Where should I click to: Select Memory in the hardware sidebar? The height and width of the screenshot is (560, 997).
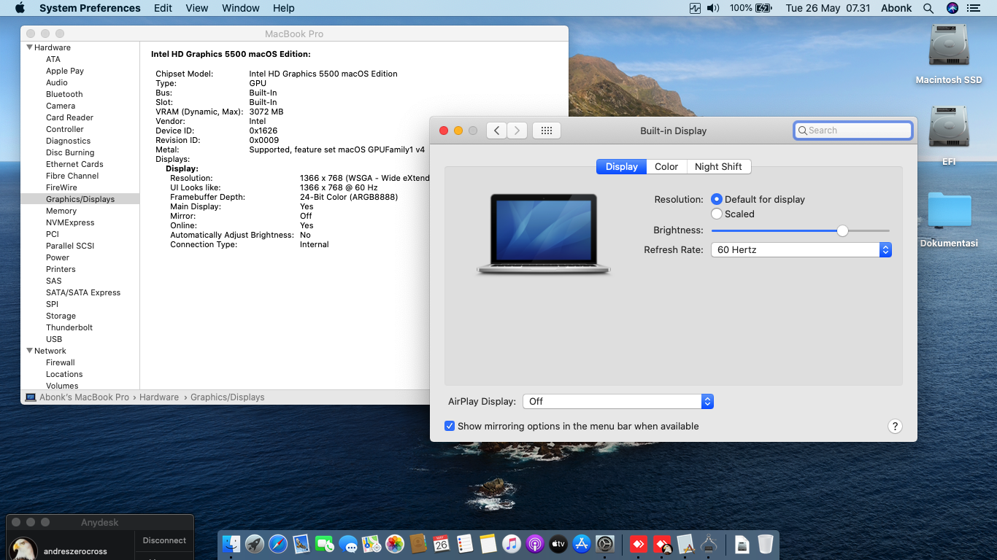click(61, 211)
